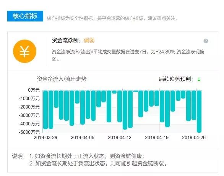The width and height of the screenshot is (224, 176).
Task: Click the 2019-04-05 x-axis date label
Action: [83, 138]
